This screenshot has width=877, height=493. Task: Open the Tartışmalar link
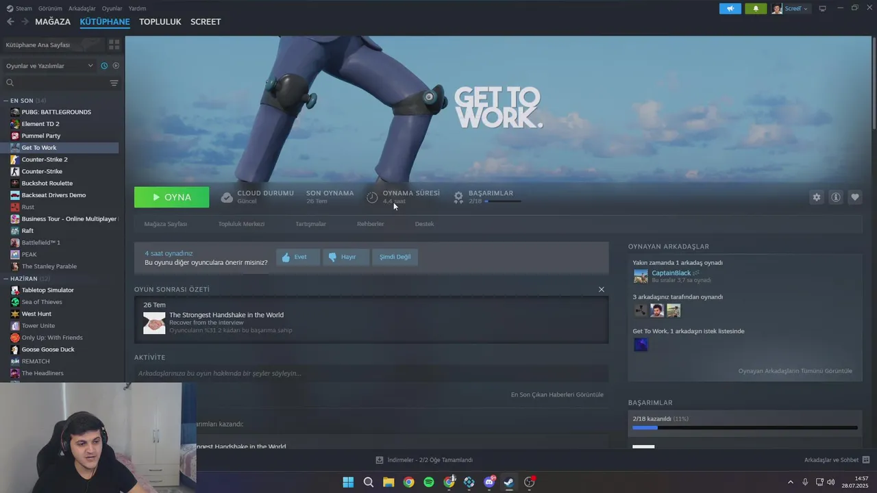[x=310, y=224]
